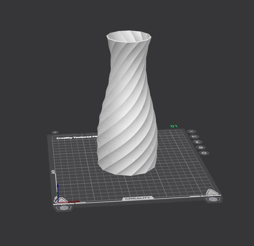
Task: Click the Creality Textured PEI plate label
Action: coord(77,138)
